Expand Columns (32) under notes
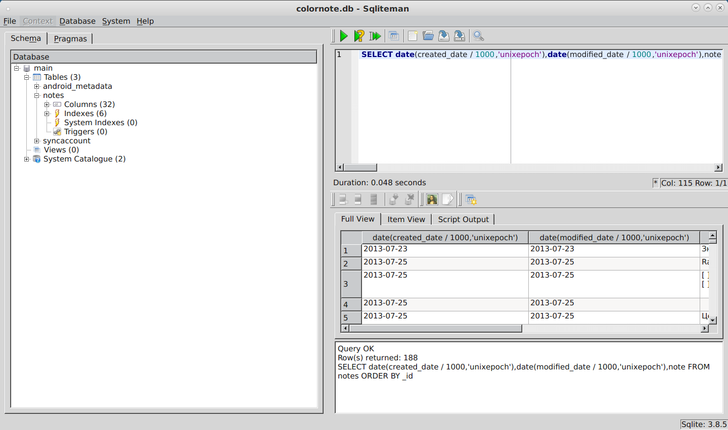This screenshot has width=728, height=430. tap(47, 104)
